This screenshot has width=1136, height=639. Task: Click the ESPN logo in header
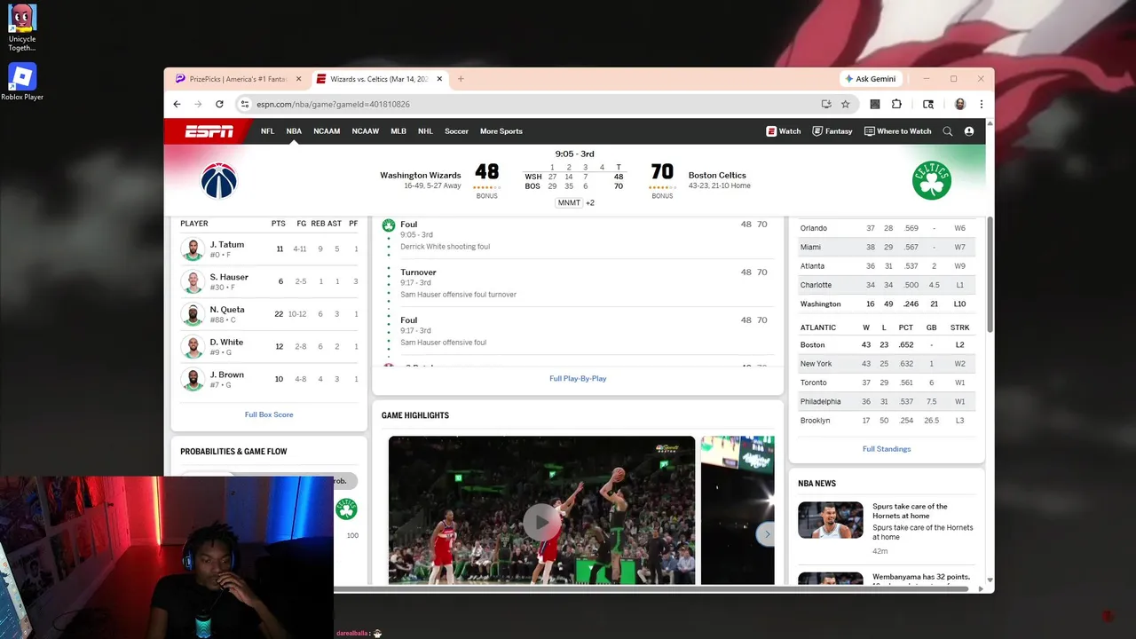[209, 131]
